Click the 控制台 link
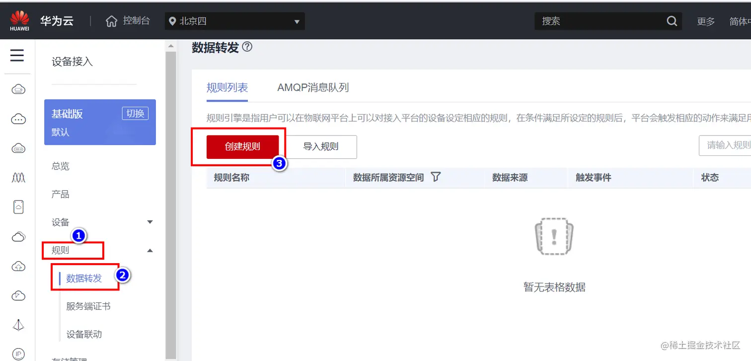This screenshot has height=361, width=751. [137, 21]
